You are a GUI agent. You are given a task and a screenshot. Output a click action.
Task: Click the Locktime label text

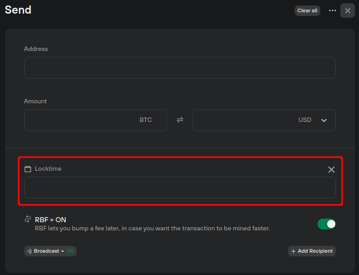(48, 168)
